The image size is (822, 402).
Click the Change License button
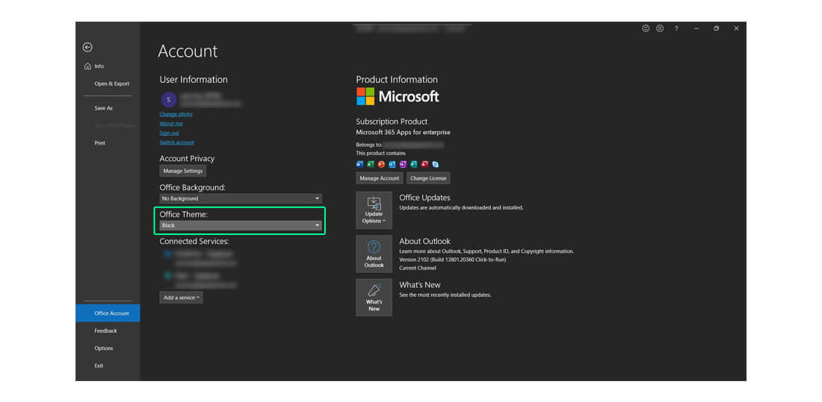pyautogui.click(x=428, y=178)
